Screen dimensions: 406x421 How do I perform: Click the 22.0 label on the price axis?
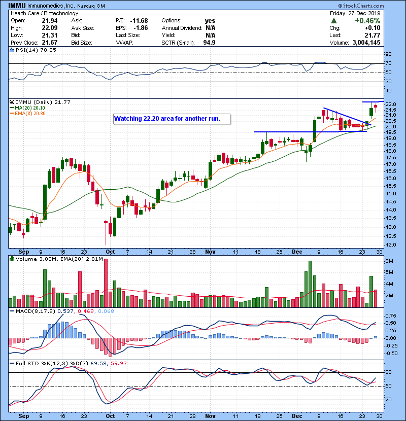pyautogui.click(x=390, y=104)
